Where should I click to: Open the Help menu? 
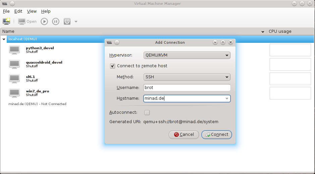(x=46, y=11)
